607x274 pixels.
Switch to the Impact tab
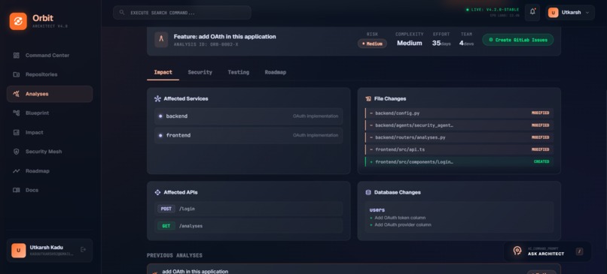[x=163, y=73]
